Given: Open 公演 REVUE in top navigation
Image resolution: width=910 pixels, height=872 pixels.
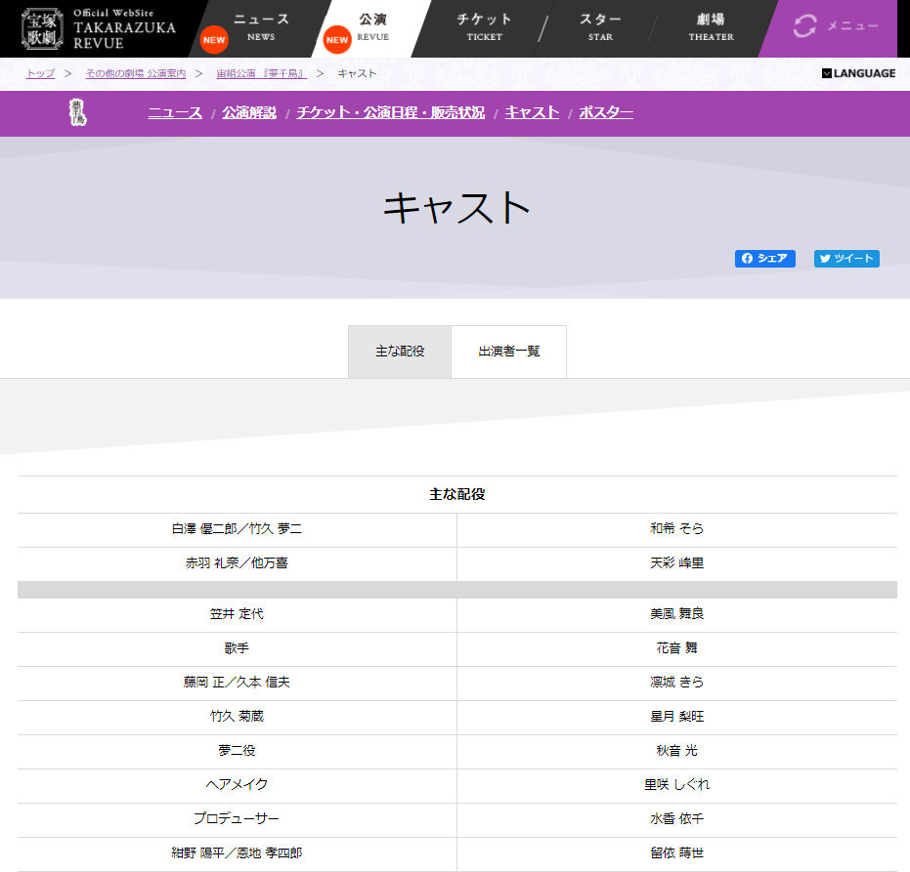Looking at the screenshot, I should pos(372,27).
